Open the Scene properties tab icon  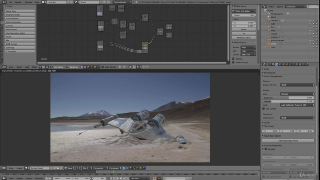[277, 64]
